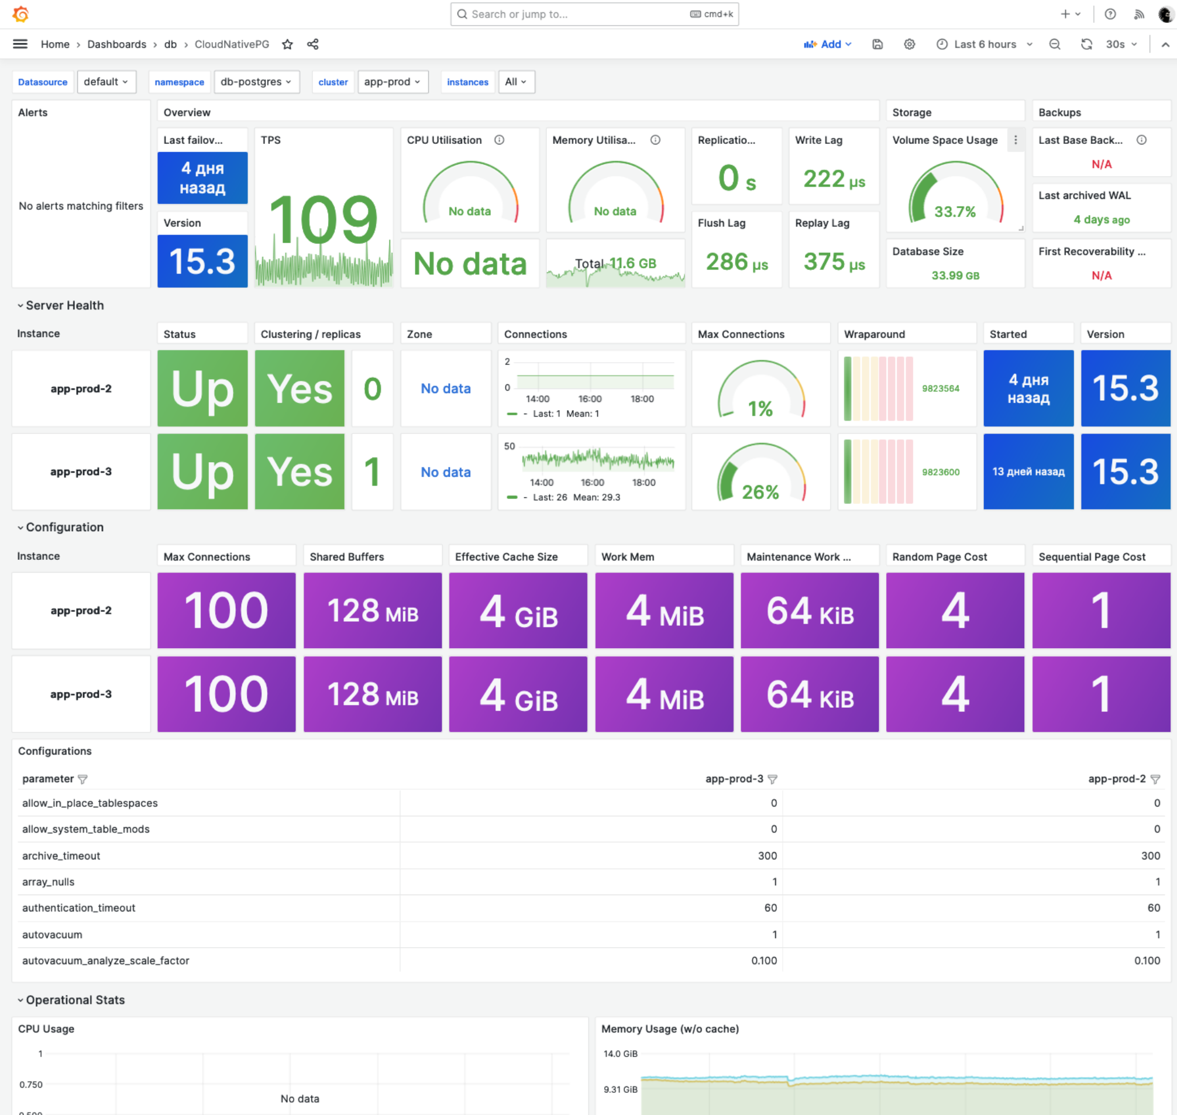The width and height of the screenshot is (1177, 1115).
Task: Toggle filter on app-prod-2 column
Action: pos(1155,779)
